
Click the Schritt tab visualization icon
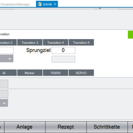point(40,4)
